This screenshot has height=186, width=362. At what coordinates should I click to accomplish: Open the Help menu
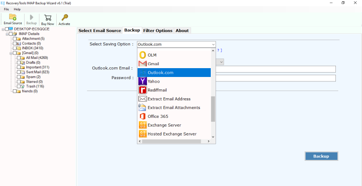(17, 9)
